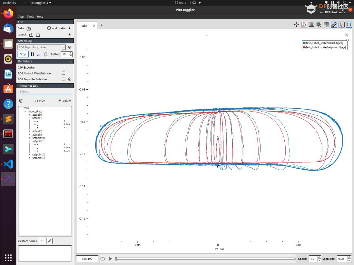Open the ROS Topic Subscriber dropdown
The height and width of the screenshot is (265, 354).
[x=42, y=47]
